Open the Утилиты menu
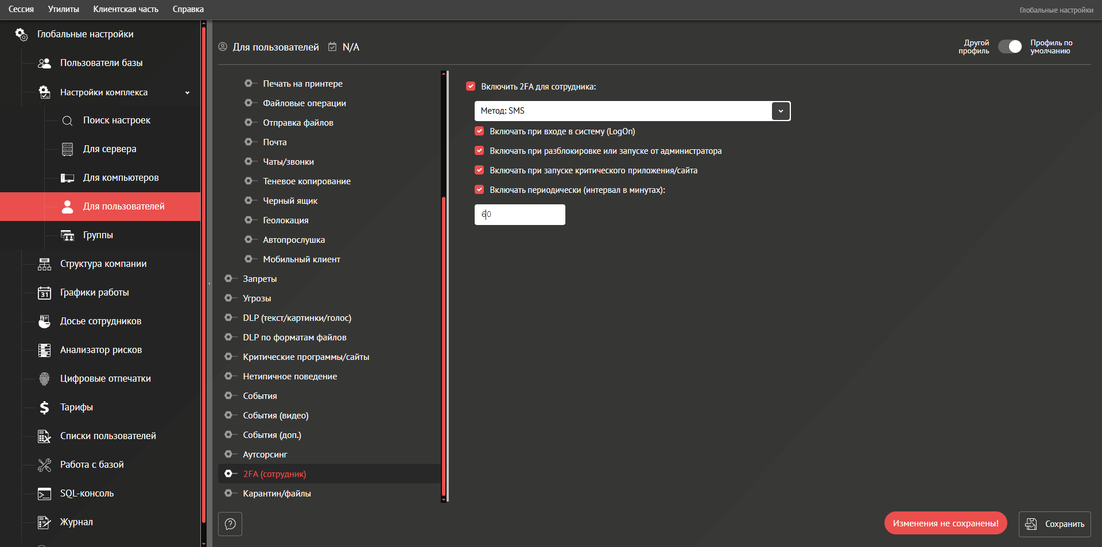Viewport: 1102px width, 547px height. click(63, 9)
